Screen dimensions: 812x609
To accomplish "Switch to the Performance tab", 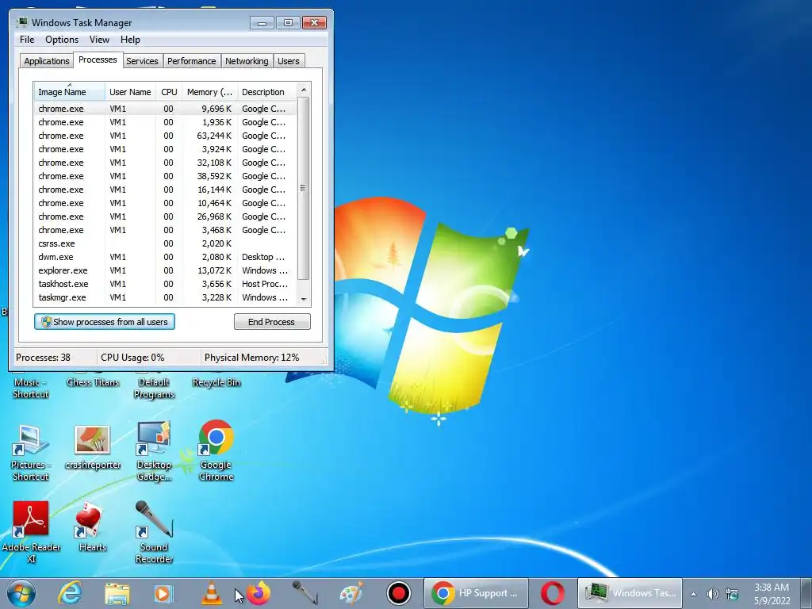I will 192,61.
